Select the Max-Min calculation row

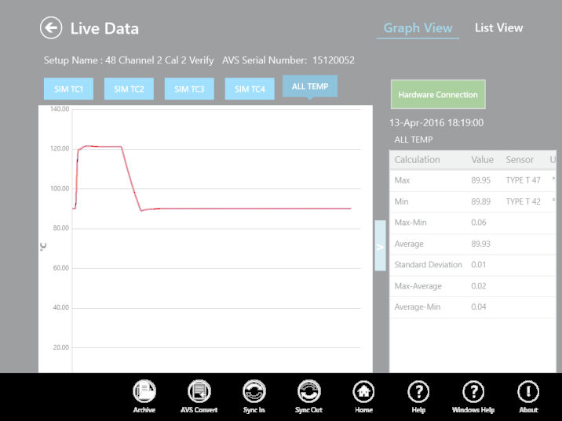[473, 223]
